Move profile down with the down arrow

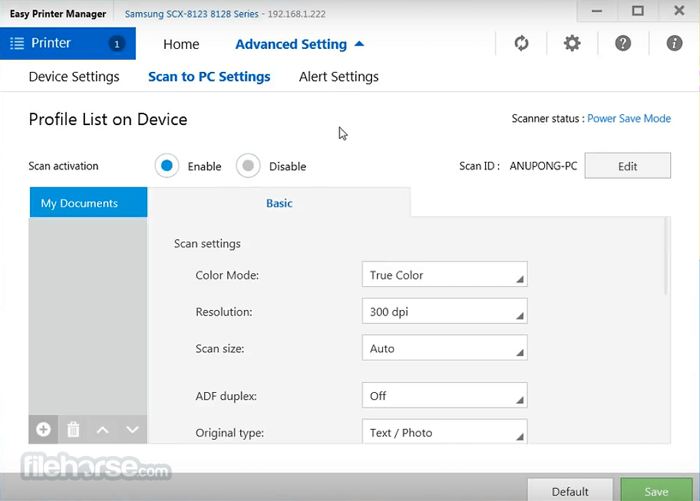click(132, 430)
